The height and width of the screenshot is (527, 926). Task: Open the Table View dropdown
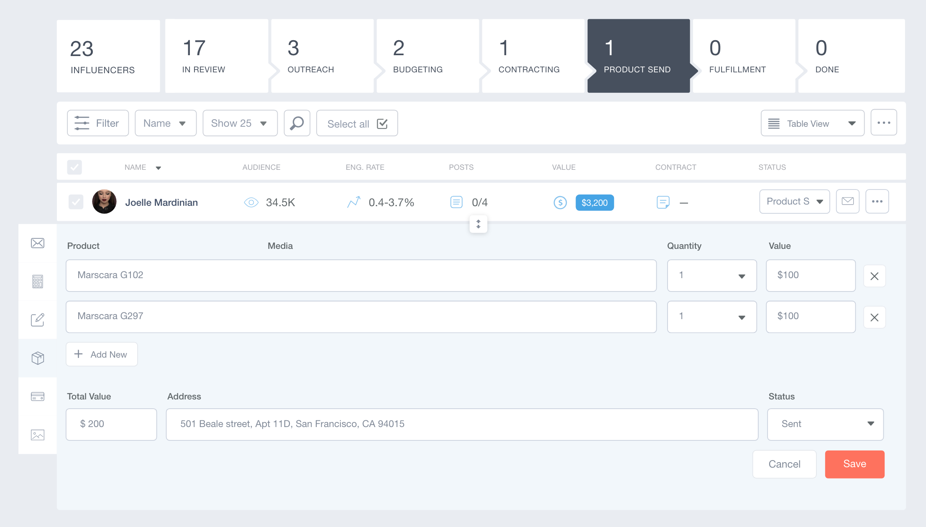pos(813,123)
